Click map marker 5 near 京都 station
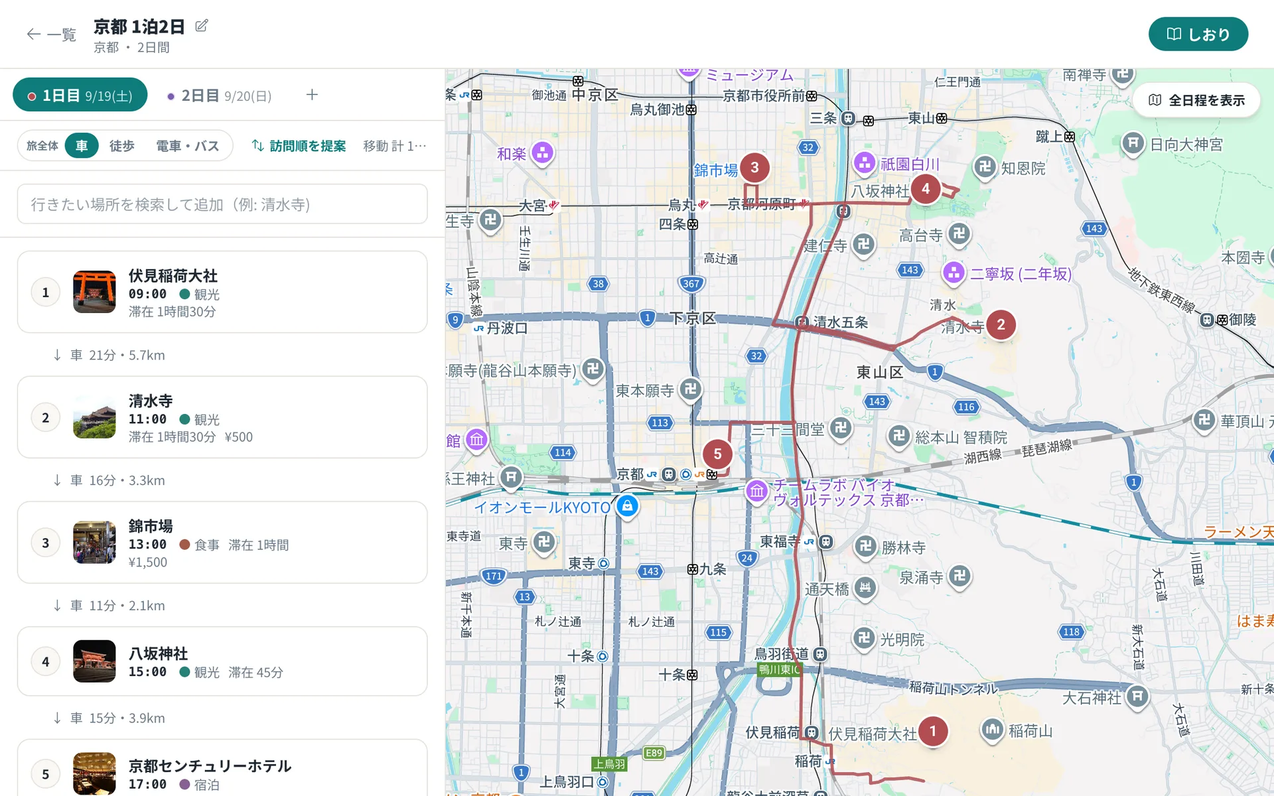 click(717, 454)
